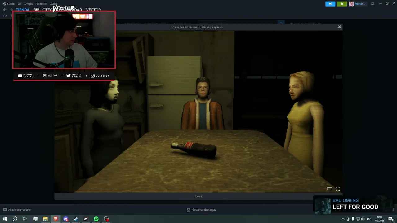Click the Vector profile avatar

pyautogui.click(x=351, y=4)
